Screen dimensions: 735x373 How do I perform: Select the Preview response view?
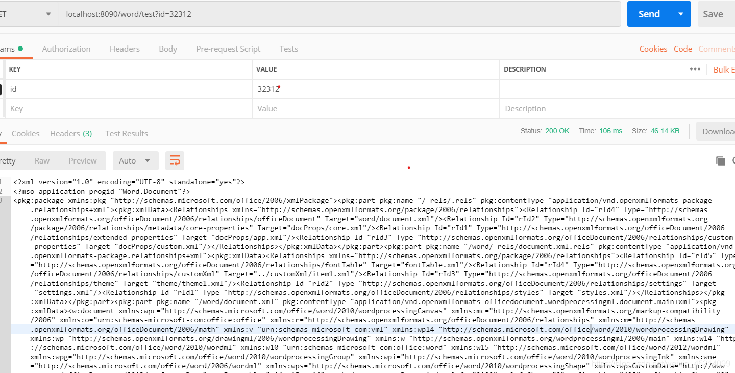[83, 160]
